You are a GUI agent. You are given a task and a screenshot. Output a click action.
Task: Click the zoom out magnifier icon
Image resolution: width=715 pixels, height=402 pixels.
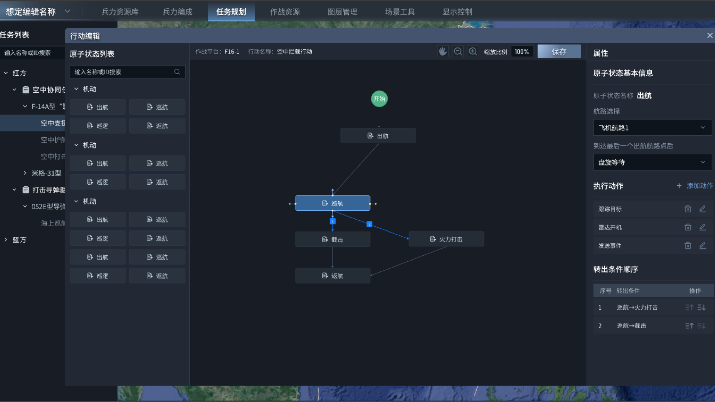click(458, 51)
